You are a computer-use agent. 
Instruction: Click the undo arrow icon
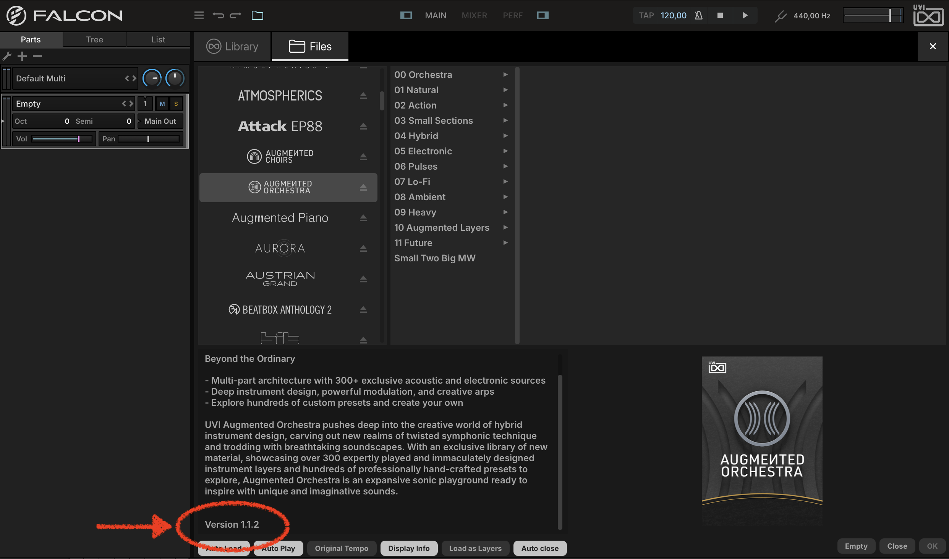pos(218,15)
